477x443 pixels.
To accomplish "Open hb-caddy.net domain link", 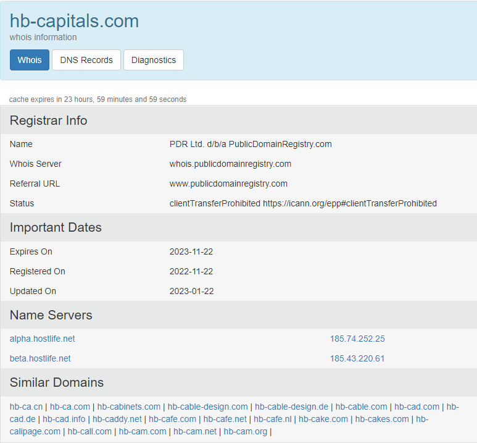I will click(x=117, y=420).
